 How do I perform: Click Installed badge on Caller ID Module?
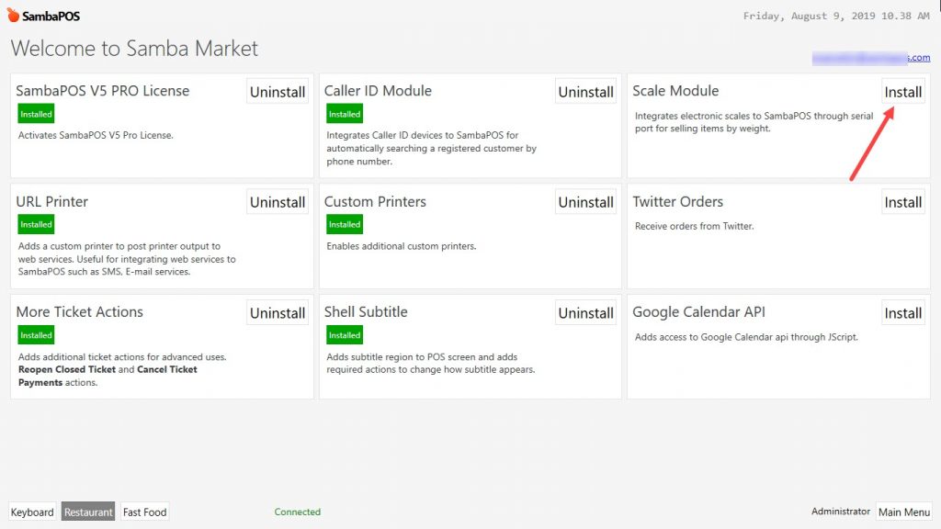pos(345,114)
